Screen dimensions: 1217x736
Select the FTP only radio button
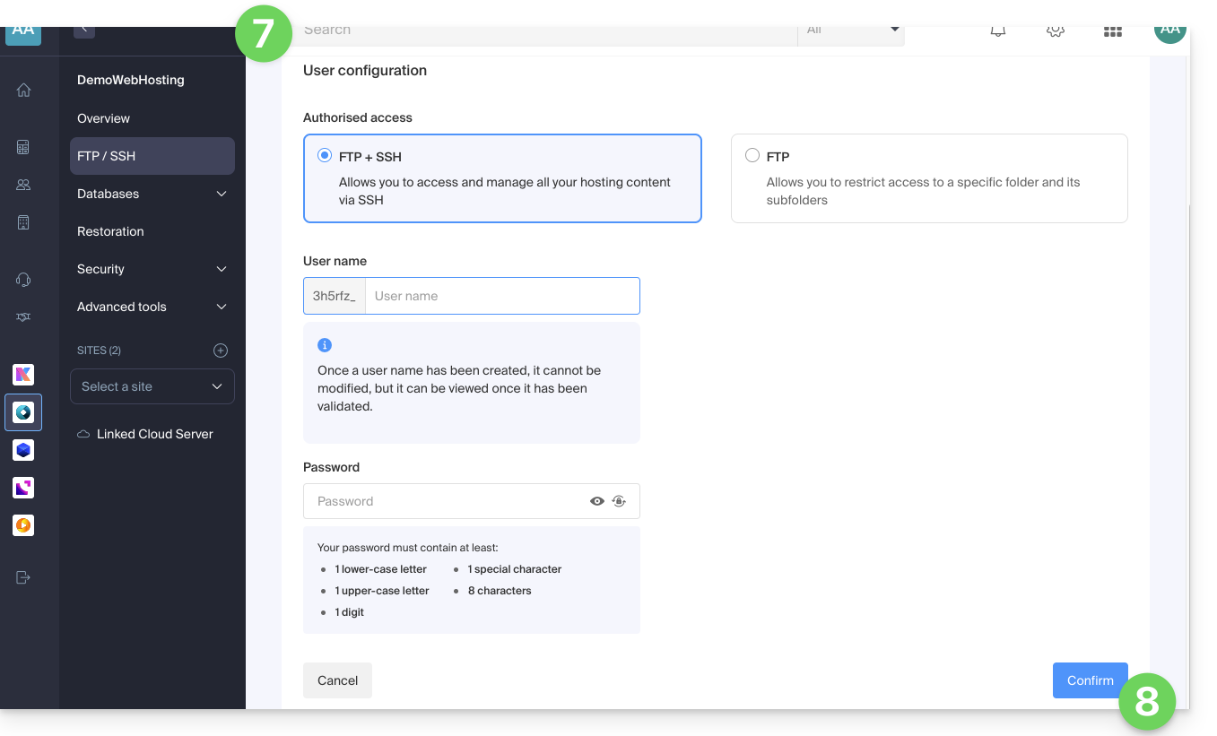752,156
